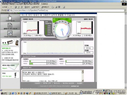Click the result text box scroll down arrow
The width and height of the screenshot is (127, 95).
click(83, 81)
